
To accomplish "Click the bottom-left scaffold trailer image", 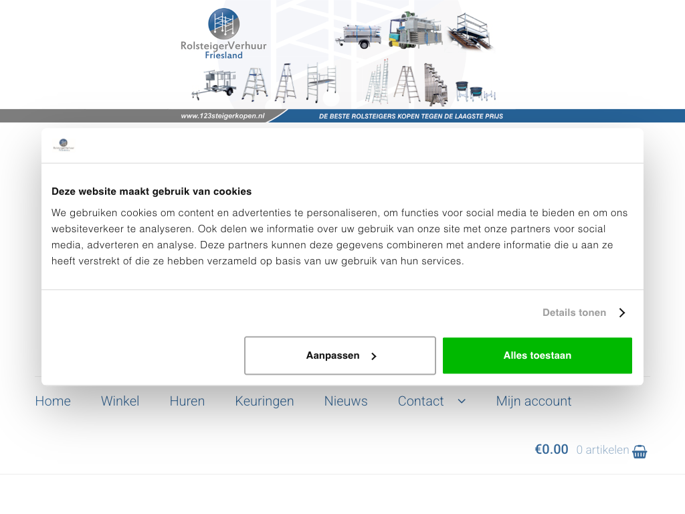I will tap(214, 85).
